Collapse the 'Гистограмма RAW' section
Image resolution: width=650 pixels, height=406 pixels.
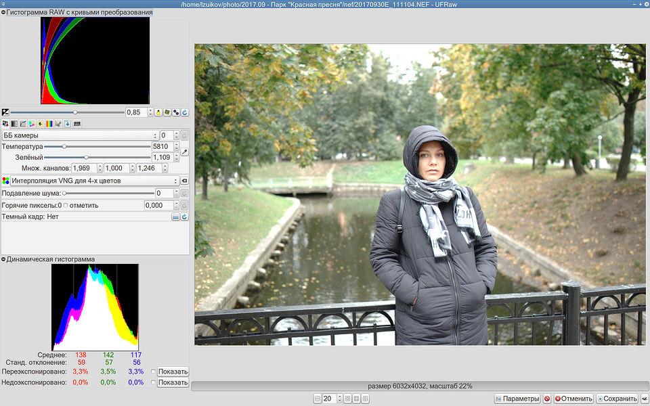pos(4,12)
